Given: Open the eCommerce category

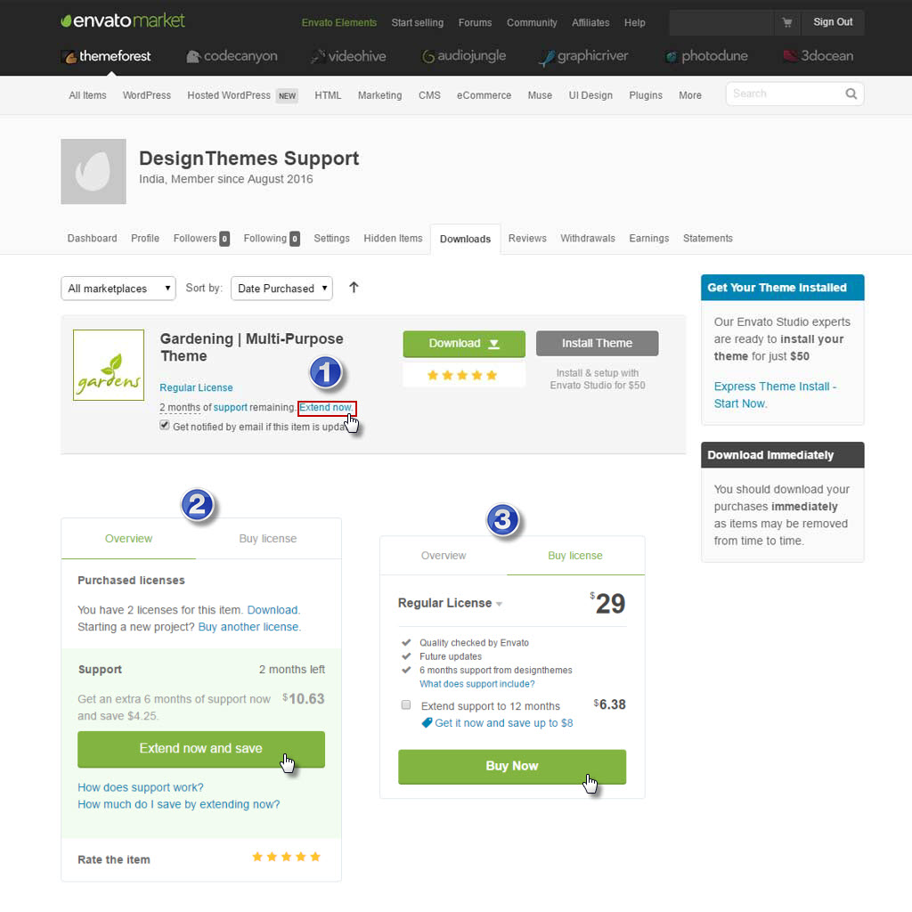Looking at the screenshot, I should tap(484, 95).
